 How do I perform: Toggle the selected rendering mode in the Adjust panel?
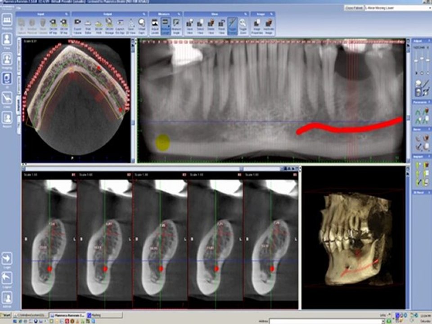coord(418,92)
